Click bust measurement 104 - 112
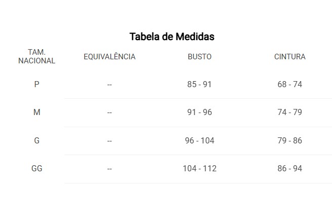The image size is (332, 224). click(x=199, y=168)
